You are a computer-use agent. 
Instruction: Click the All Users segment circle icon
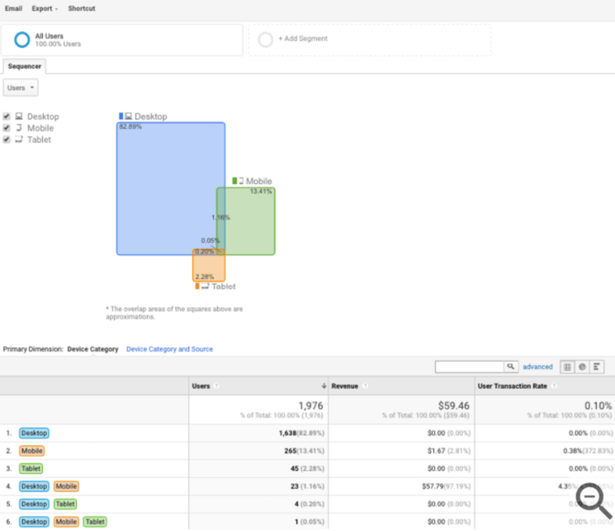point(22,40)
